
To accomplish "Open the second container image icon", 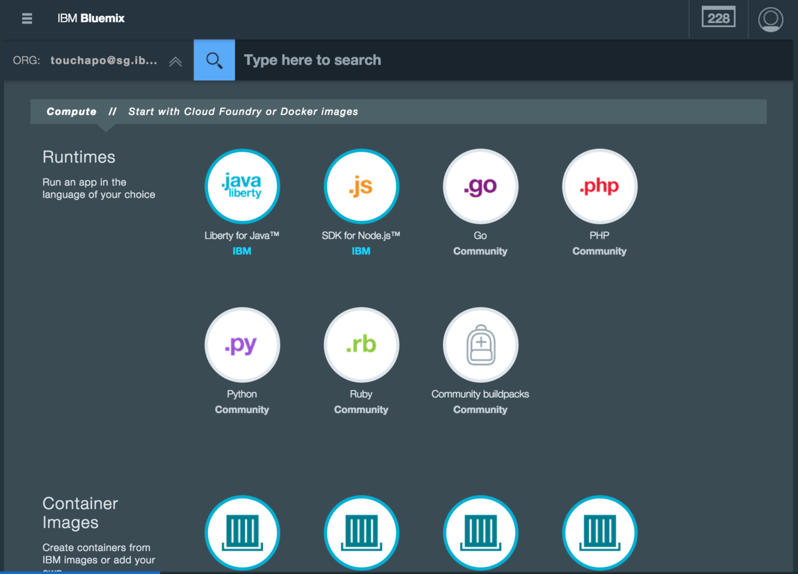I will coord(361,533).
